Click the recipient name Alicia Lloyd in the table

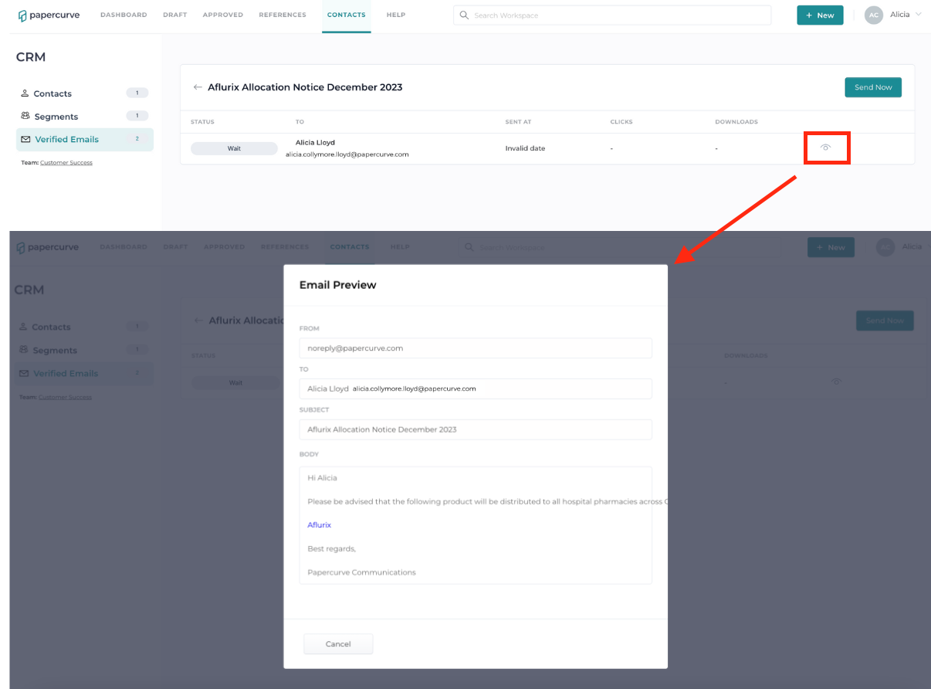(x=315, y=143)
